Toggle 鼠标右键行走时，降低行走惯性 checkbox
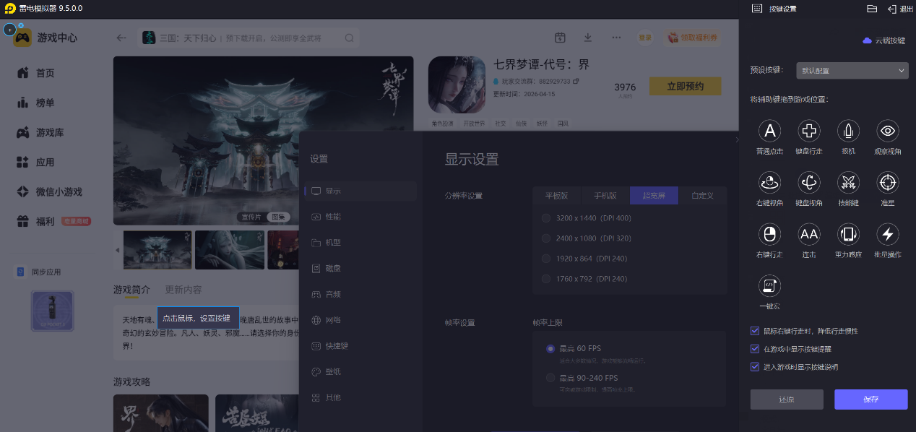 coord(755,331)
